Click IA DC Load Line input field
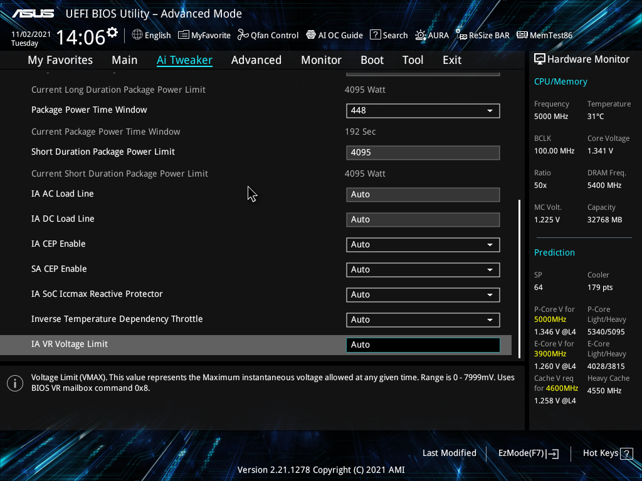Screen dimensions: 642x481 423,220
